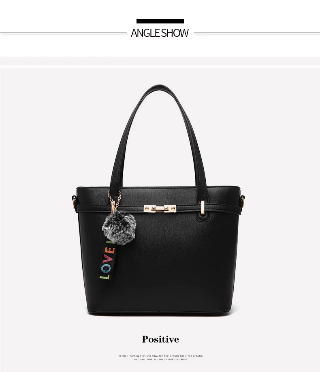Click the pink letter V on the tag
This screenshot has width=320, height=372.
click(x=108, y=259)
